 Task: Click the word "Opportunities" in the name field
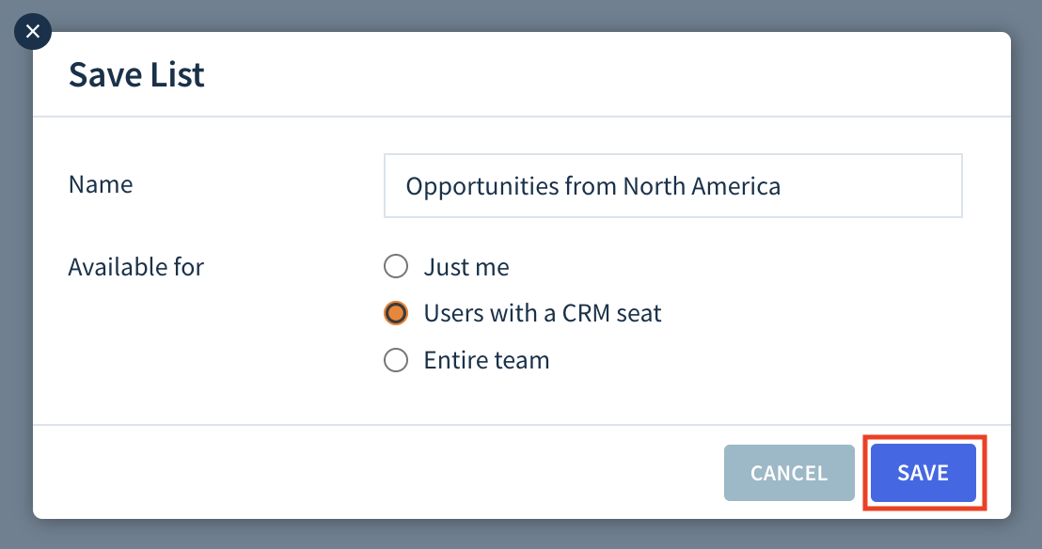coord(482,186)
